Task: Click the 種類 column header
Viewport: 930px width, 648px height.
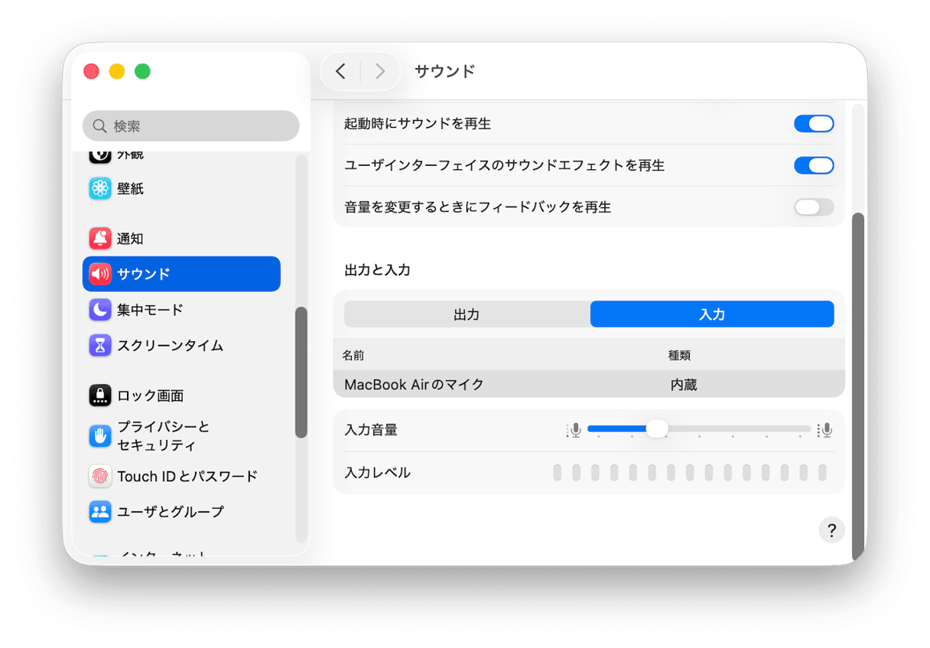Action: [680, 356]
